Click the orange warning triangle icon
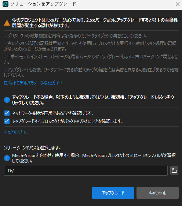 tap(7, 23)
